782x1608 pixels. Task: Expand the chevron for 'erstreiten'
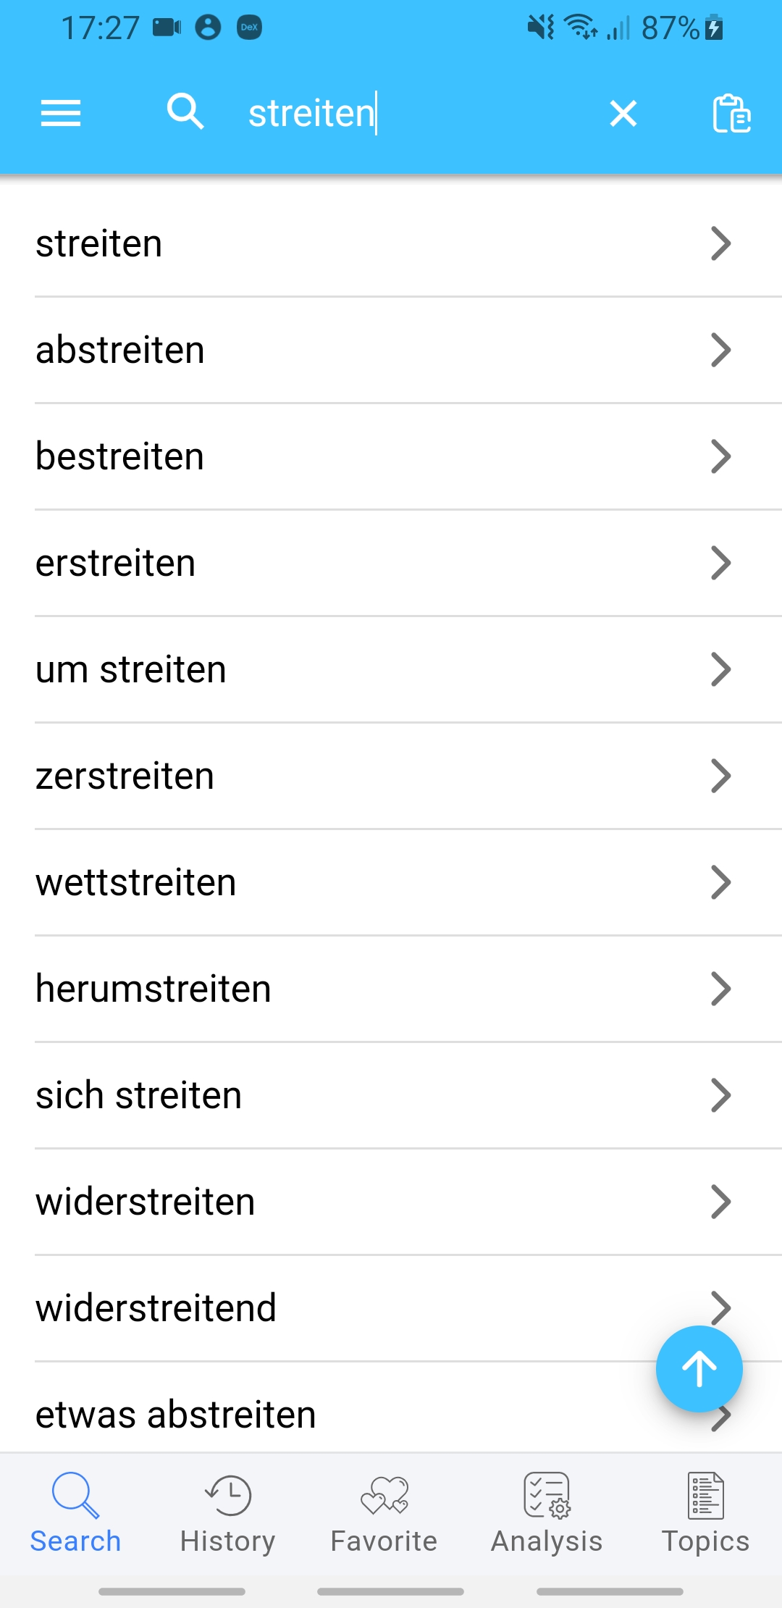(720, 563)
